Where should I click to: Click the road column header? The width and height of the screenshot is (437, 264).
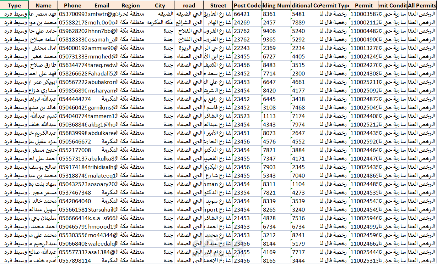tap(189, 5)
